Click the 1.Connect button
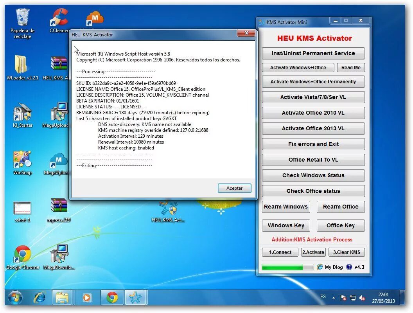 click(x=280, y=252)
